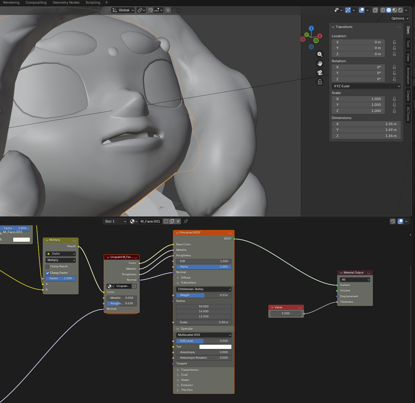Switch to the Geometry Nodes workspace tab
This screenshot has height=403, width=415.
[x=66, y=2]
